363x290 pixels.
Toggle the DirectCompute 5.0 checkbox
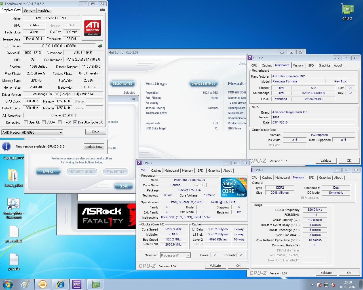[x=75, y=122]
